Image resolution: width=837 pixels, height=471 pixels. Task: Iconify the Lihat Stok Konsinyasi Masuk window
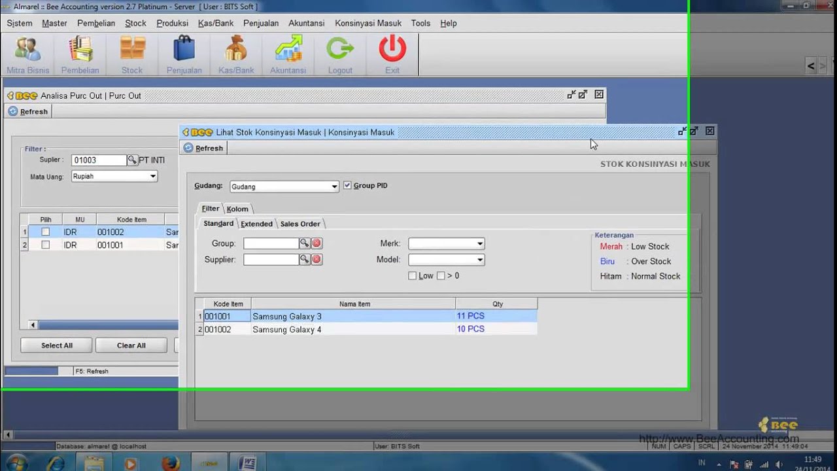click(682, 131)
